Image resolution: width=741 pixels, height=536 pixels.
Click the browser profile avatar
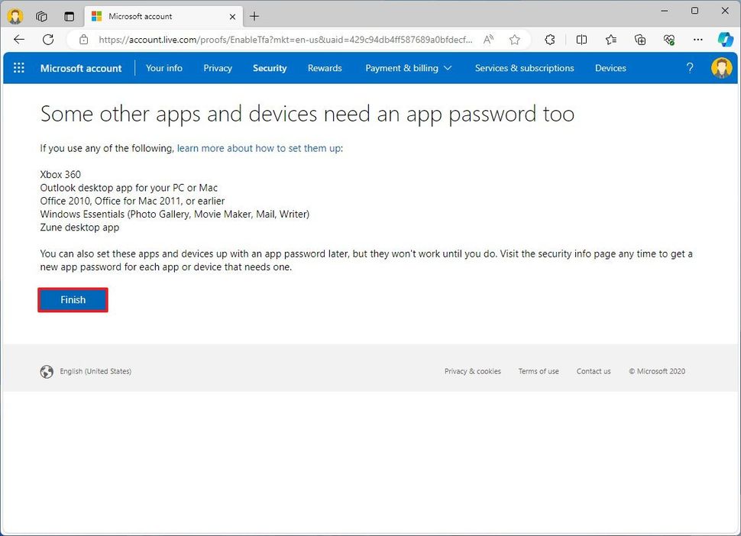click(15, 16)
